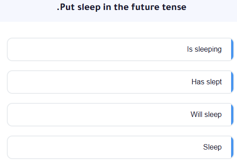Viewport: 237px width, 165px height.
Task: Choose "Has slept" as the answer
Action: pos(121,82)
